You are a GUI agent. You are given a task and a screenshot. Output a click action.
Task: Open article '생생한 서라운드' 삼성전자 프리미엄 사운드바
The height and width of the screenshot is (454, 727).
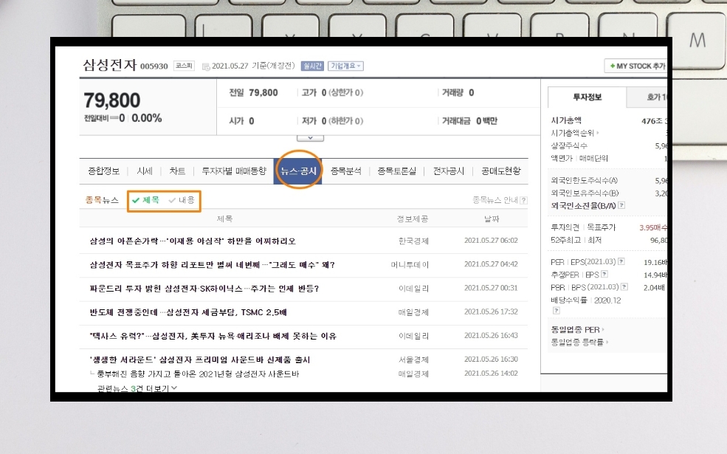point(200,360)
